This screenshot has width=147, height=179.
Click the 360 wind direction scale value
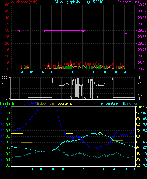click(x=4, y=77)
